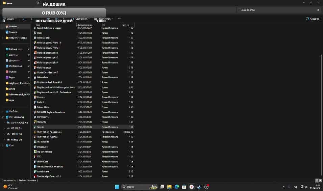Viewport: 323px width, 191px height.
Task: Open File Explorer from the taskbar
Action: [169, 187]
